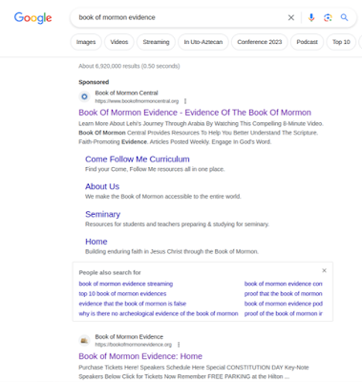Select the Images filter chip
Screen dimensions: 362x382
tap(86, 42)
